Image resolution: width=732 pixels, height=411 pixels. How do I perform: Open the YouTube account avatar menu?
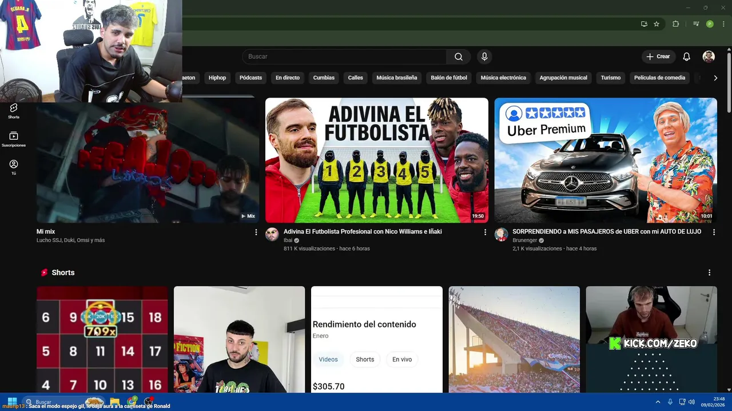click(x=709, y=57)
